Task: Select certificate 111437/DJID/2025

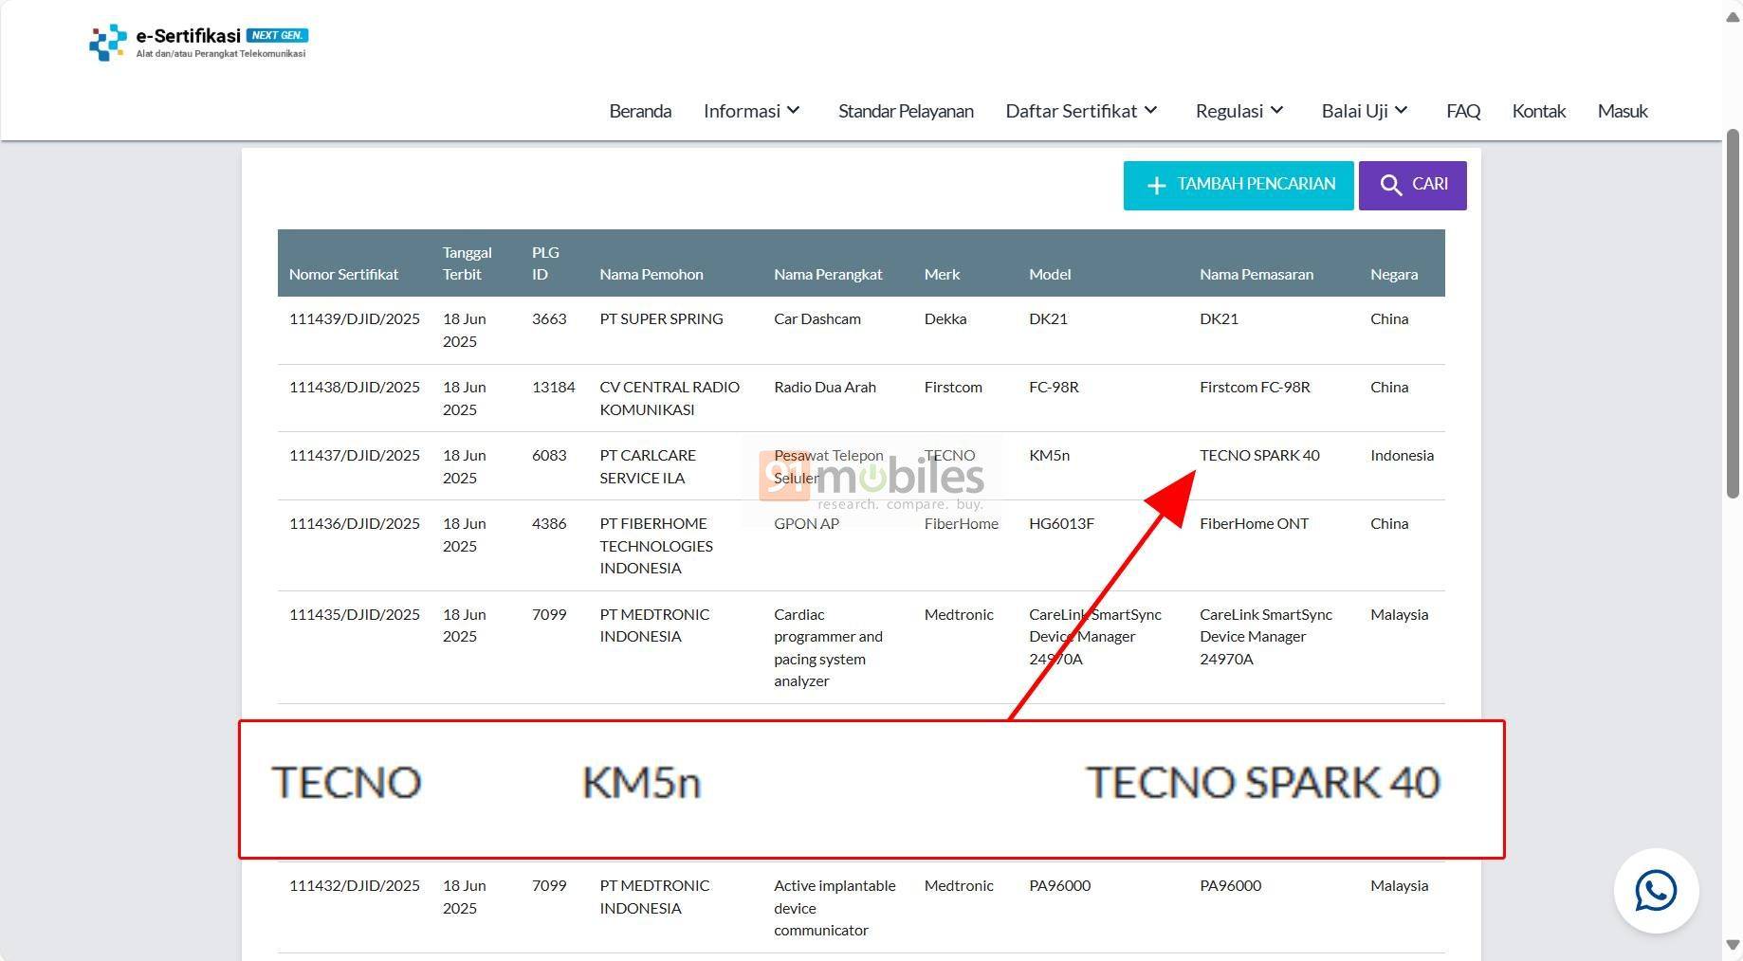Action: click(355, 456)
